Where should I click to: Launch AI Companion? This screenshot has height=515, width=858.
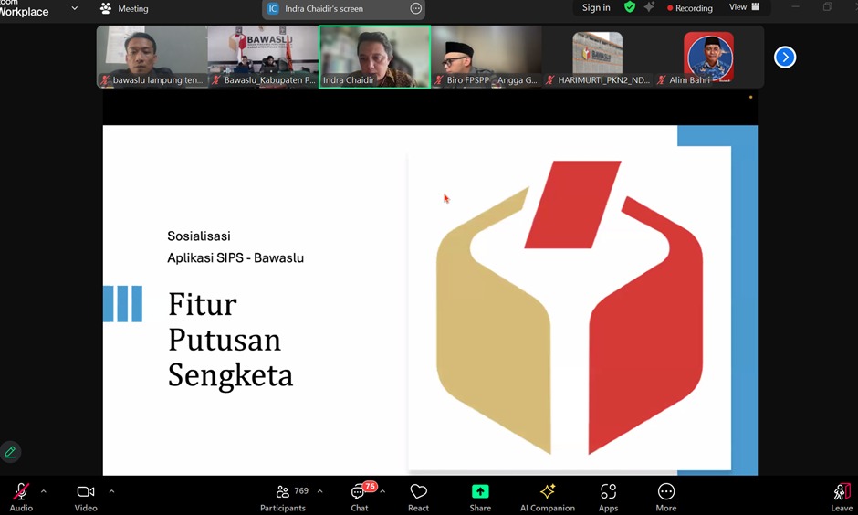tap(547, 497)
